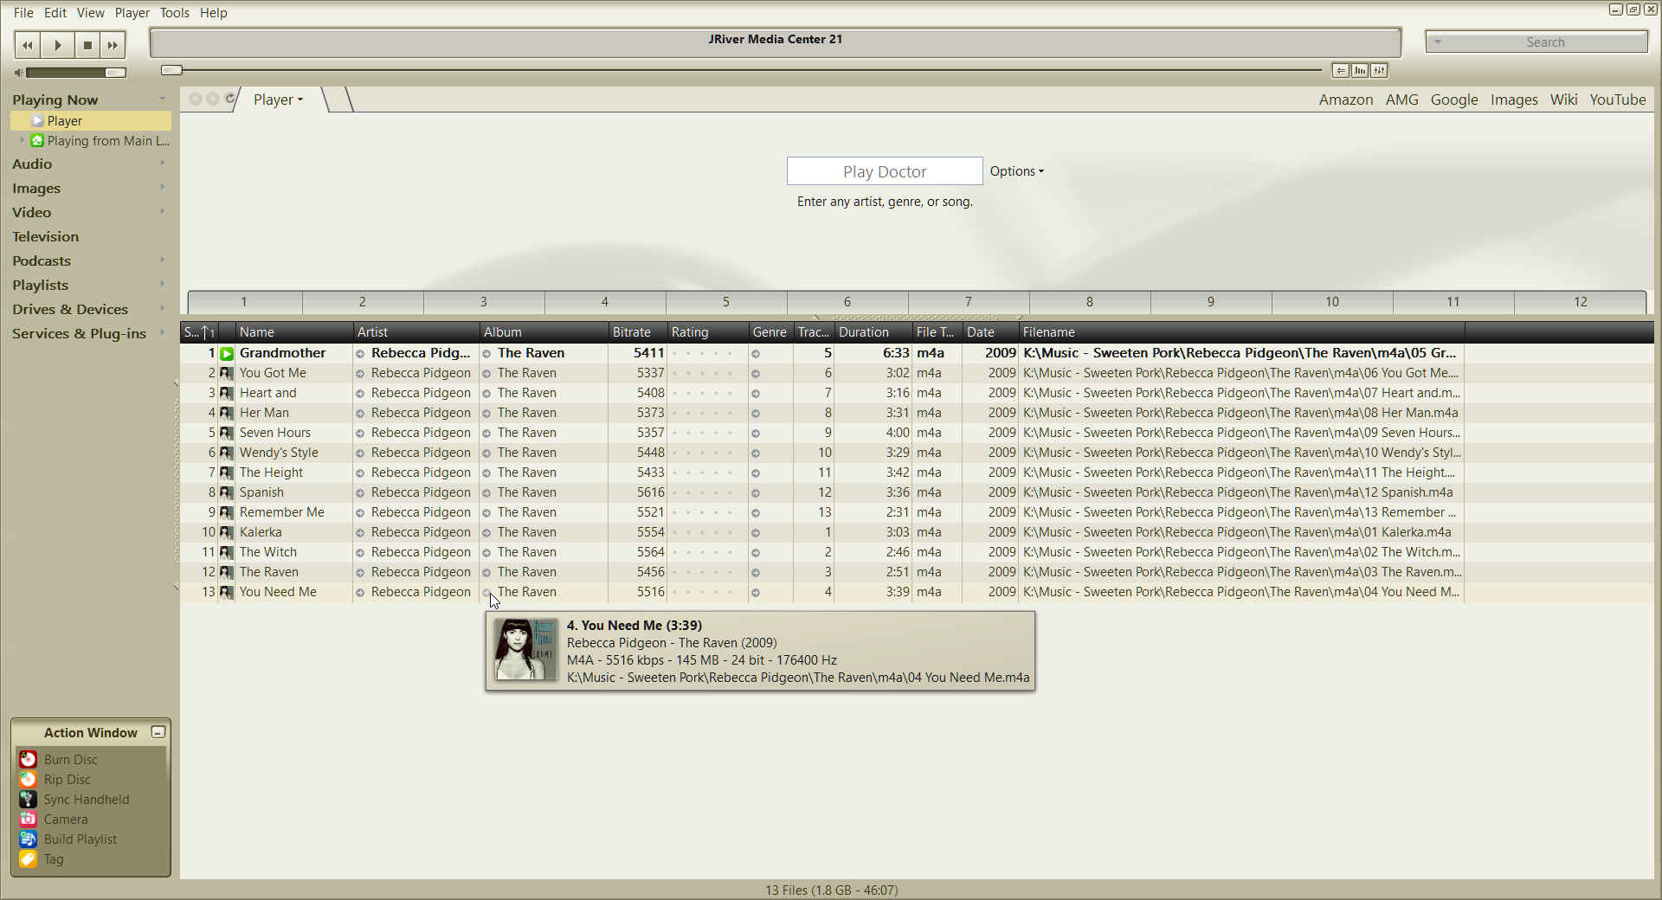1662x900 pixels.
Task: Select the Seven Hours track name
Action: [x=275, y=433]
